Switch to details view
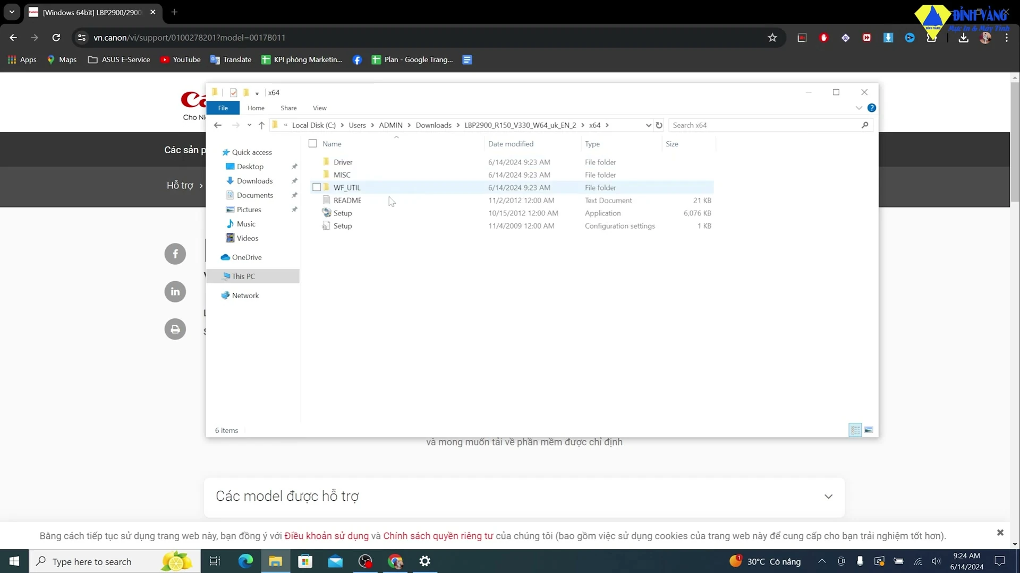 854,430
